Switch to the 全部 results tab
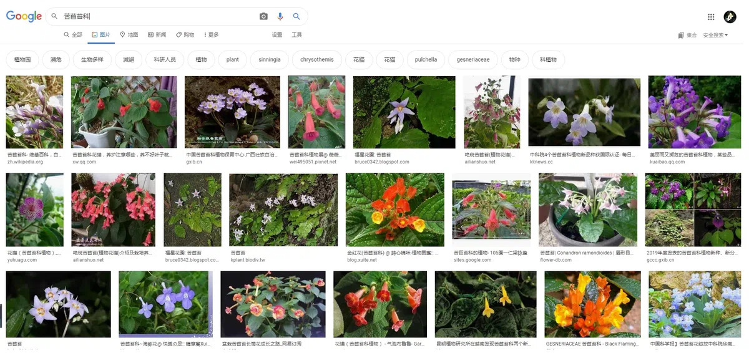Screen dimensions: 749x353 click(x=73, y=35)
